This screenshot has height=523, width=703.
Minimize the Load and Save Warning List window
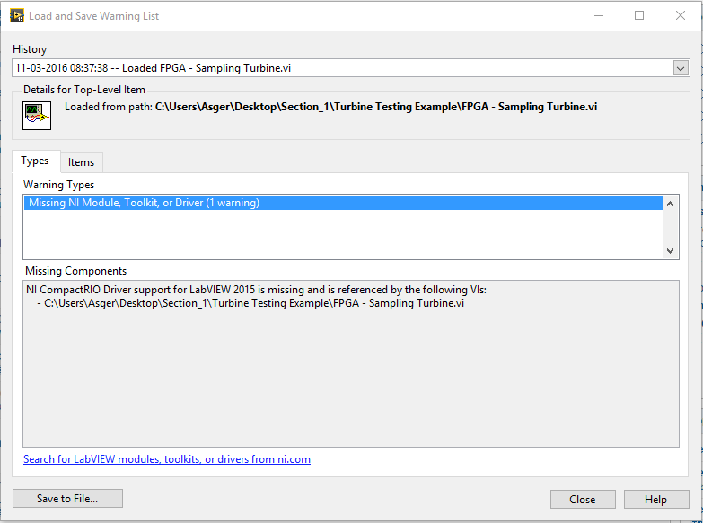pyautogui.click(x=599, y=15)
